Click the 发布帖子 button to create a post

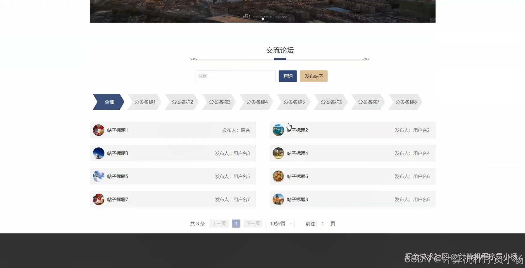(x=314, y=76)
